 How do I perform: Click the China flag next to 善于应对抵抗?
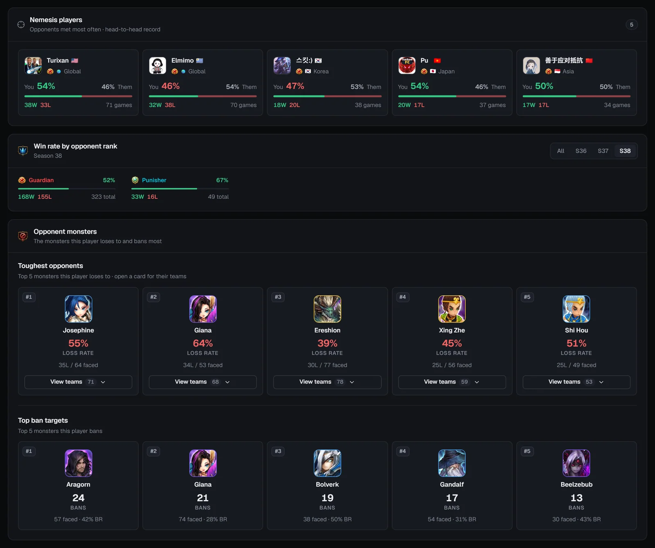(x=589, y=61)
